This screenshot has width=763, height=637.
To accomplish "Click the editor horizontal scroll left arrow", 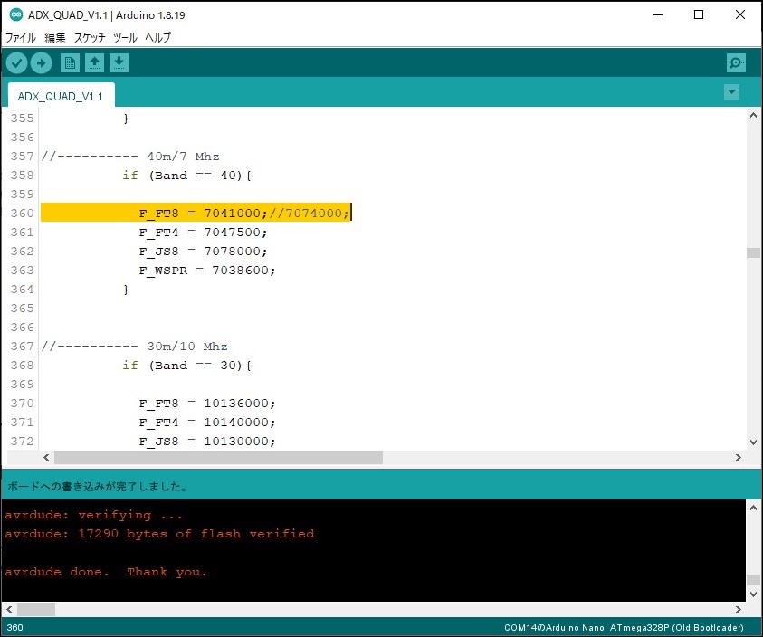I will pyautogui.click(x=46, y=458).
